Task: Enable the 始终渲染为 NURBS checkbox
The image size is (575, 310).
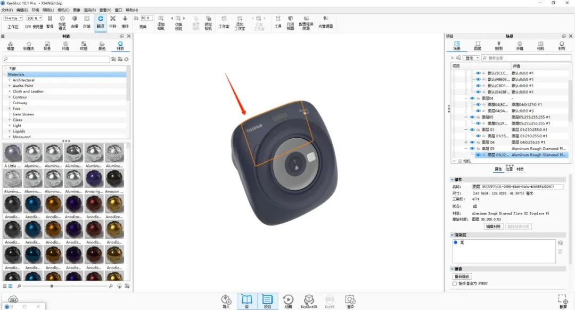Action: tap(455, 283)
